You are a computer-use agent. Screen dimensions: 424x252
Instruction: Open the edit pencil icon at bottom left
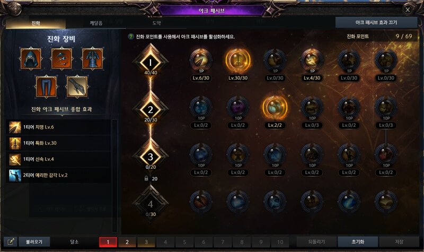point(11,242)
